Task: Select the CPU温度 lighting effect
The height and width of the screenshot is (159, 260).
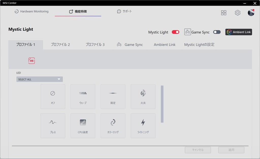Action: 83,126
